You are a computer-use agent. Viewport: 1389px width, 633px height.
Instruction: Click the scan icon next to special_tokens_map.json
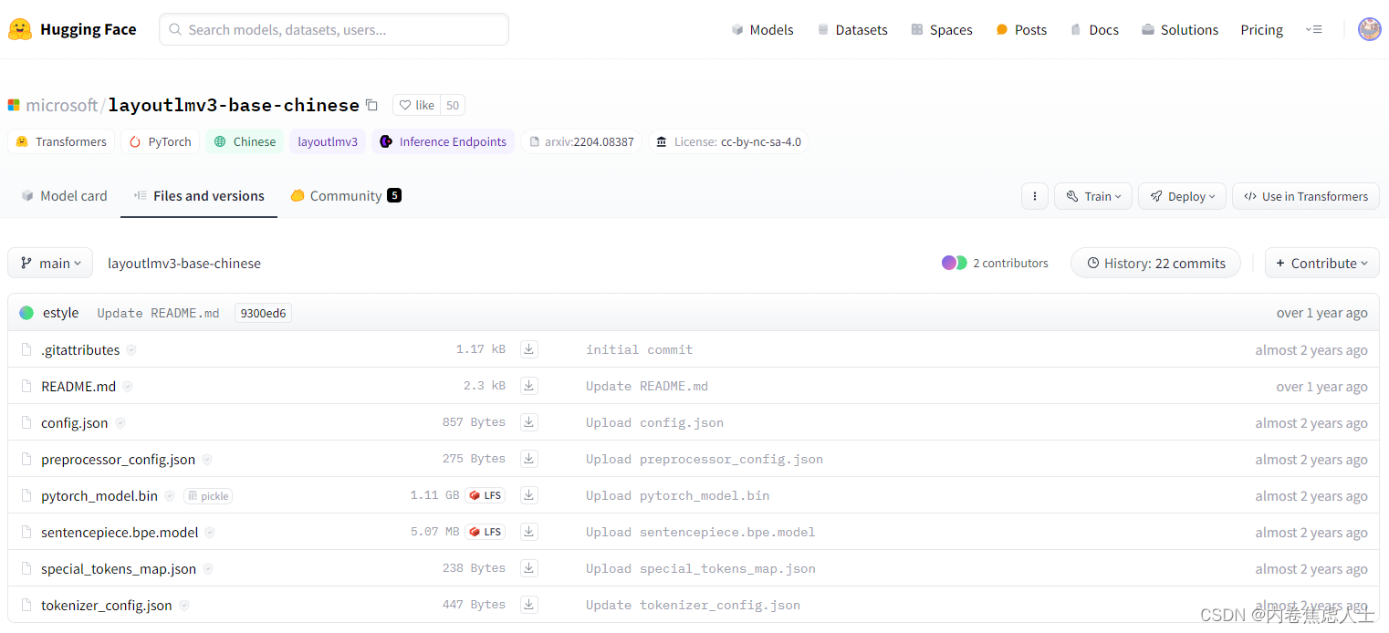pos(208,569)
